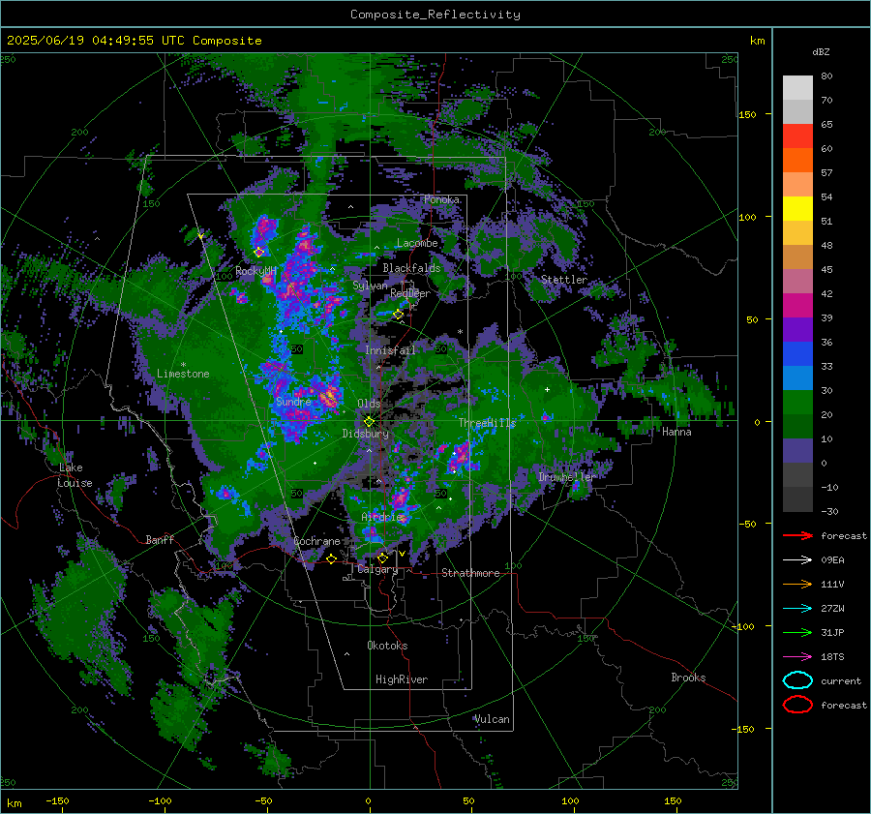Click the Limestone label
The height and width of the screenshot is (814, 871).
183,374
